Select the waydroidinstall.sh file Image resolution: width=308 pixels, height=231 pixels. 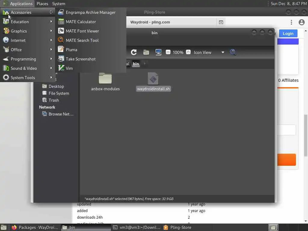(153, 82)
